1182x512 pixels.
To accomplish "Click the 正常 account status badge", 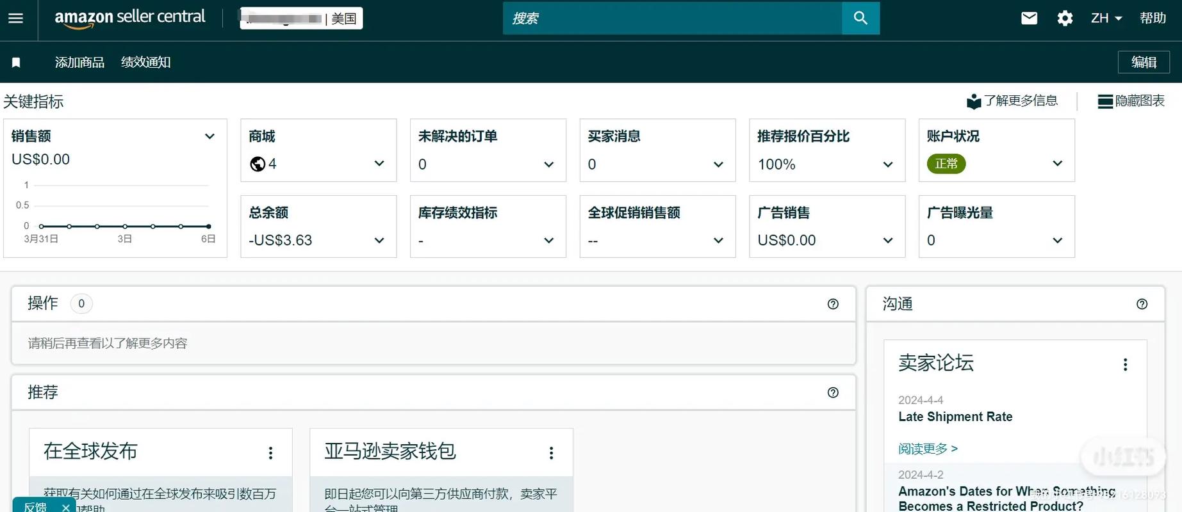I will click(x=946, y=164).
